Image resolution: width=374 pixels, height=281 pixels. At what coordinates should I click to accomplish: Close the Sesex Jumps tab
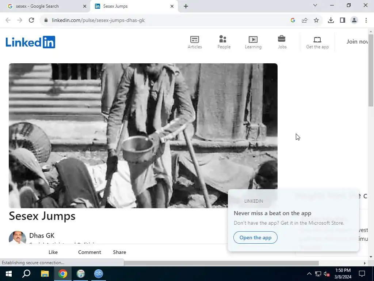(172, 6)
